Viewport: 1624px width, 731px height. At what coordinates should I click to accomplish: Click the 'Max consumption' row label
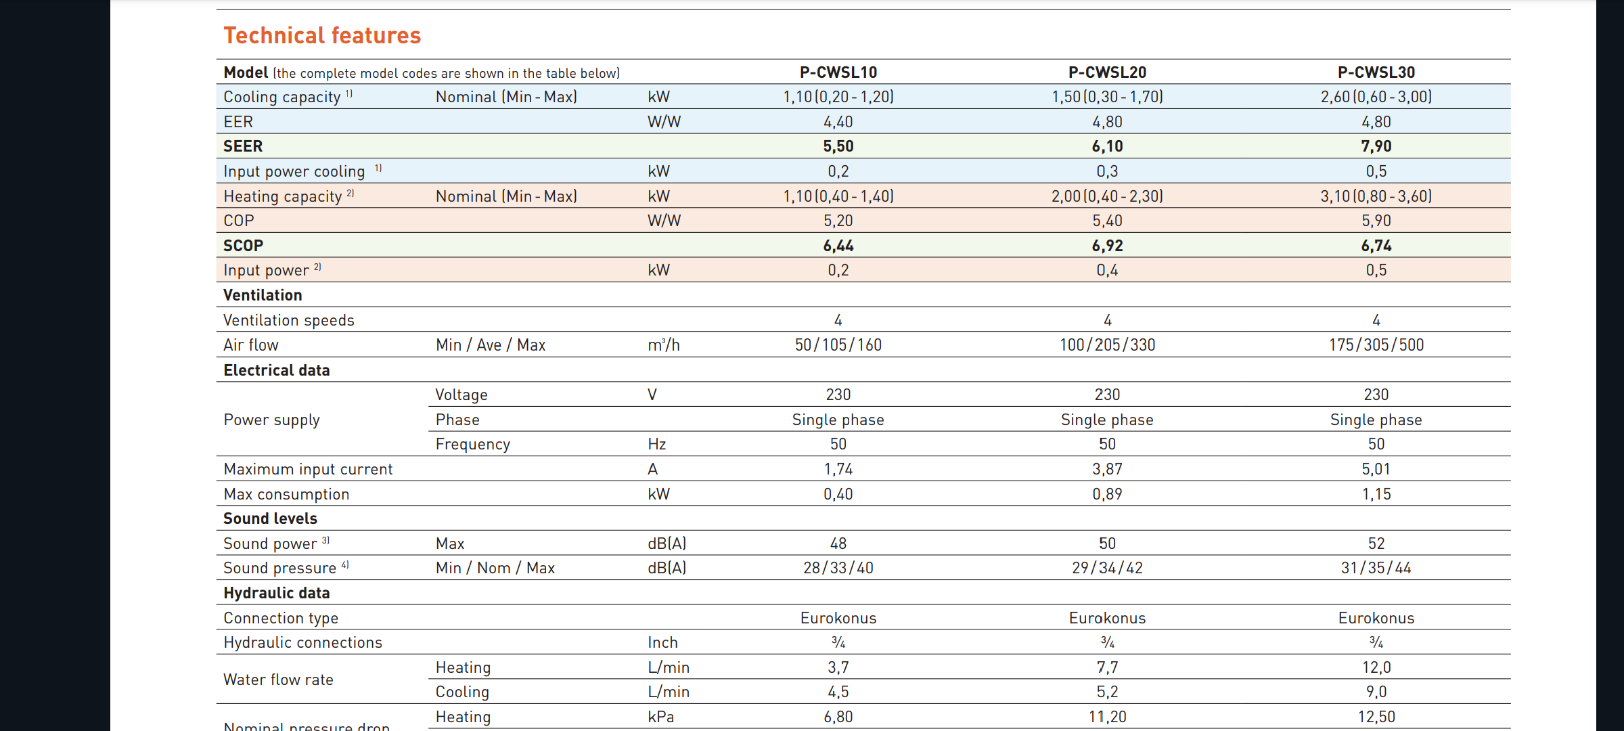(286, 494)
